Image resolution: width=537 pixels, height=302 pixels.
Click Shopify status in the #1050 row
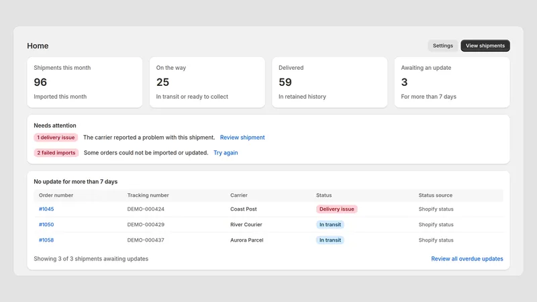[436, 225]
